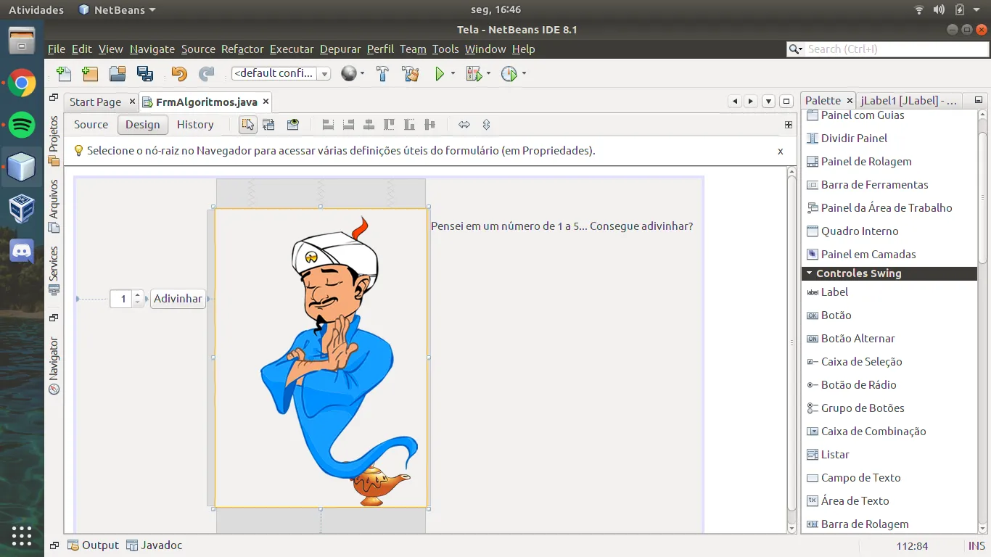Open the Refactor menu

point(242,49)
